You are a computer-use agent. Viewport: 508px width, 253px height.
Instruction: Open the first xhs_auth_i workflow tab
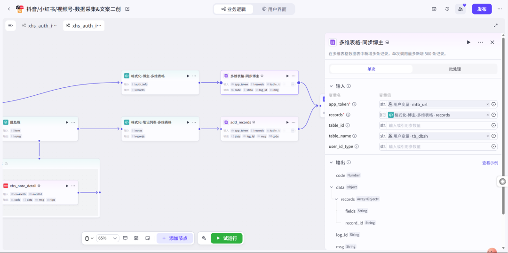point(39,25)
